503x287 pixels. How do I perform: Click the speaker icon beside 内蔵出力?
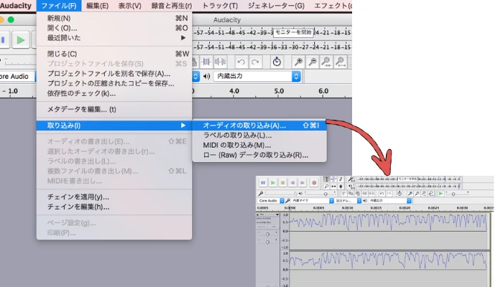207,76
